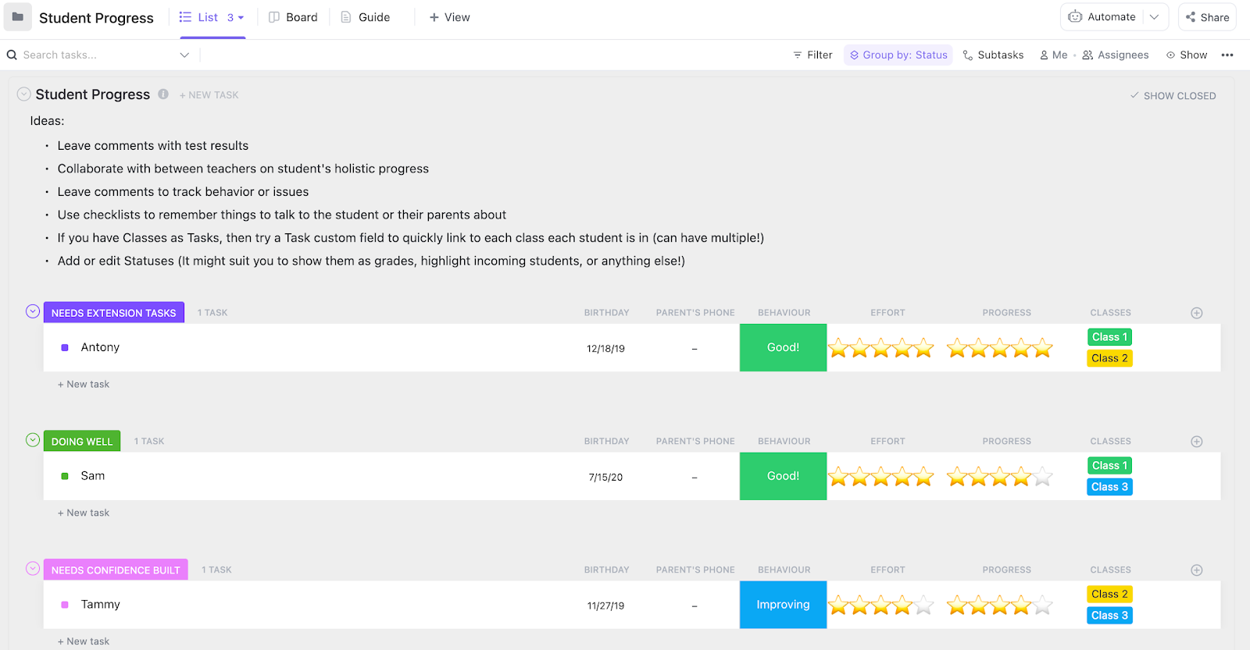Image resolution: width=1250 pixels, height=650 pixels.
Task: Click Sam's Class 1 tag
Action: pos(1110,466)
